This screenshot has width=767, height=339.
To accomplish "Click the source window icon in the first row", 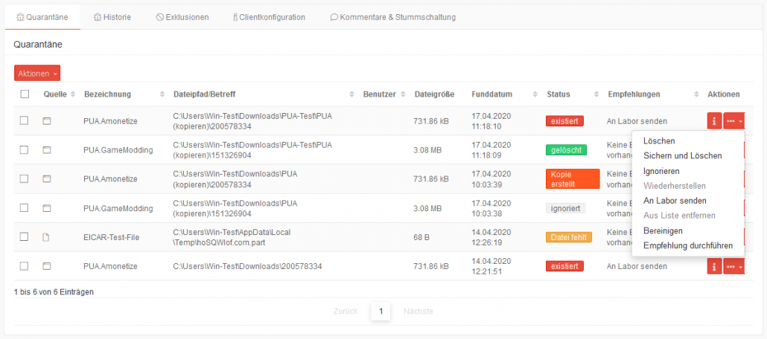I will point(46,120).
